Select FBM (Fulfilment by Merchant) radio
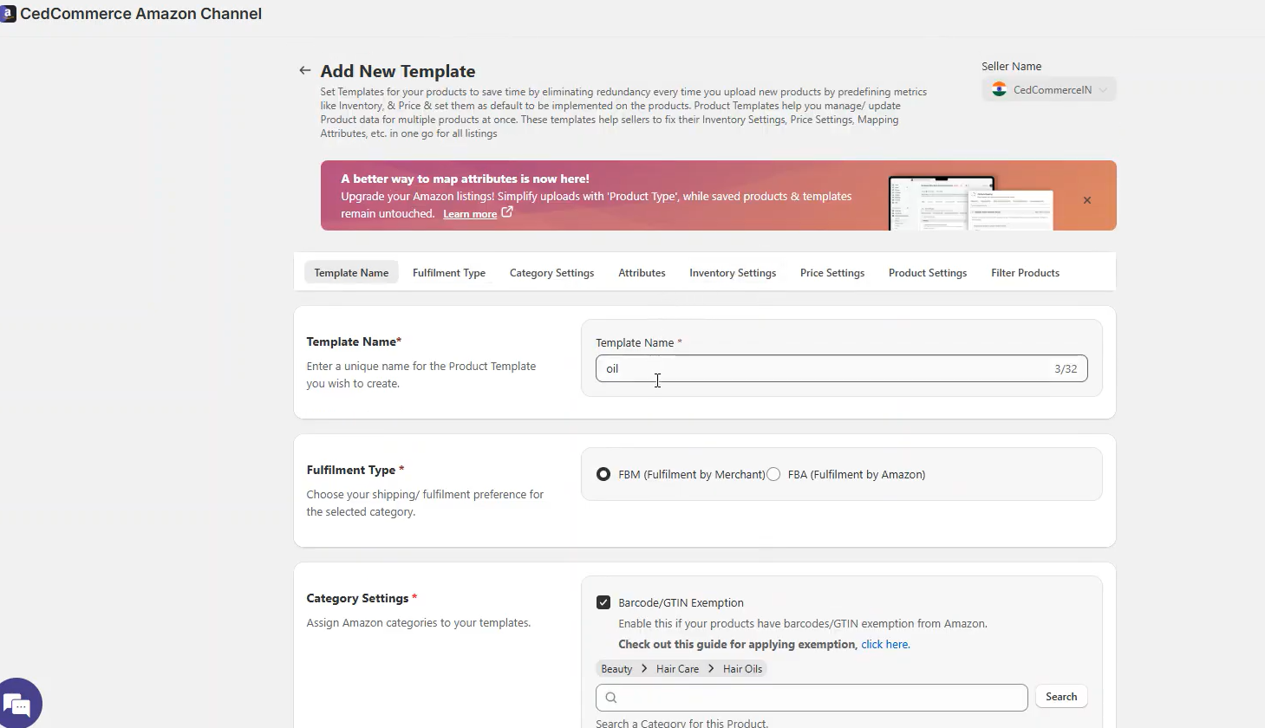1265x728 pixels. (603, 474)
